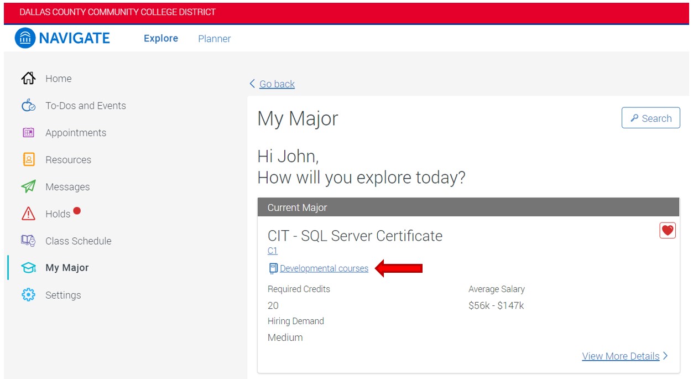Click the back chevron beside Go back

[252, 84]
